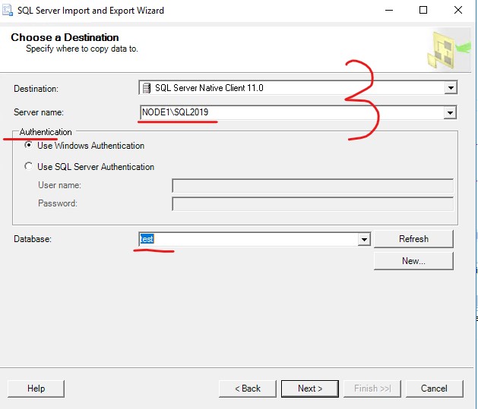This screenshot has width=478, height=409.
Task: Click the Destination: label
Action: (36, 89)
